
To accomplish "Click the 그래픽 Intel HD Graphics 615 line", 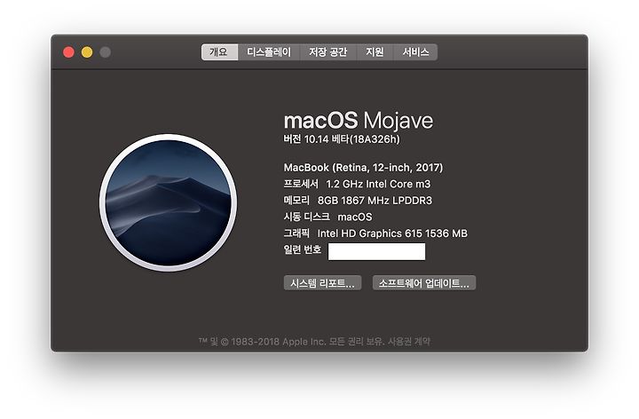I will 375,233.
